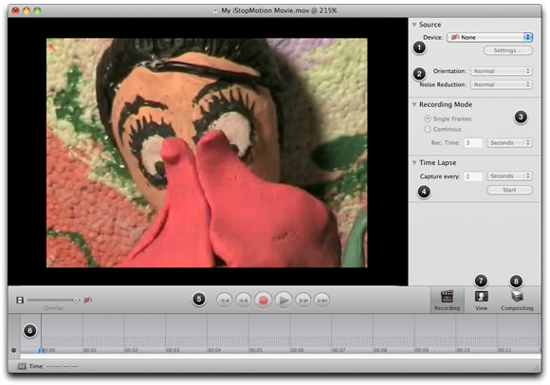The height and width of the screenshot is (385, 550).
Task: Start the time lapse capture
Action: point(509,190)
